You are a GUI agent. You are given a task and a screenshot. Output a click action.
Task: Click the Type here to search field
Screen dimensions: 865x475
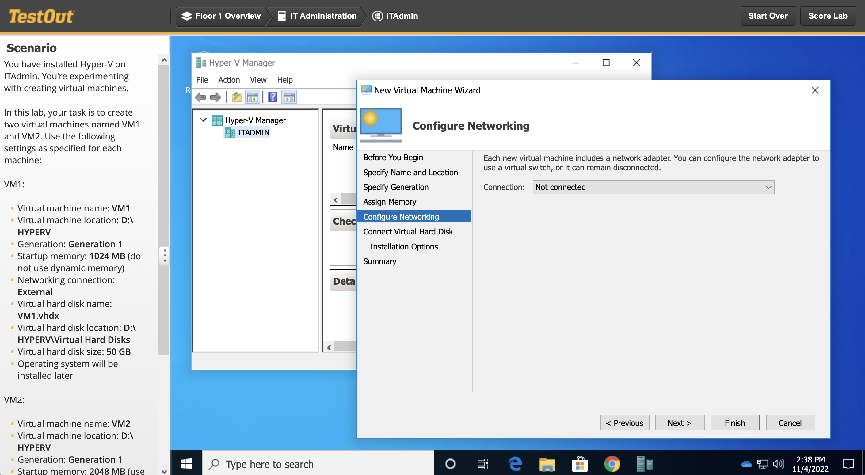302,464
